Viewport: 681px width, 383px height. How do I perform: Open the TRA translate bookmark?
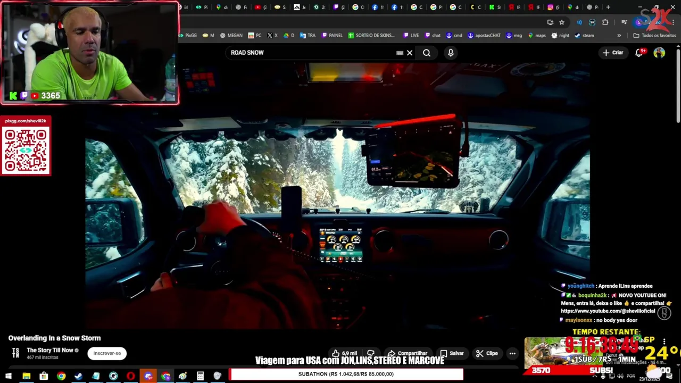tap(308, 35)
